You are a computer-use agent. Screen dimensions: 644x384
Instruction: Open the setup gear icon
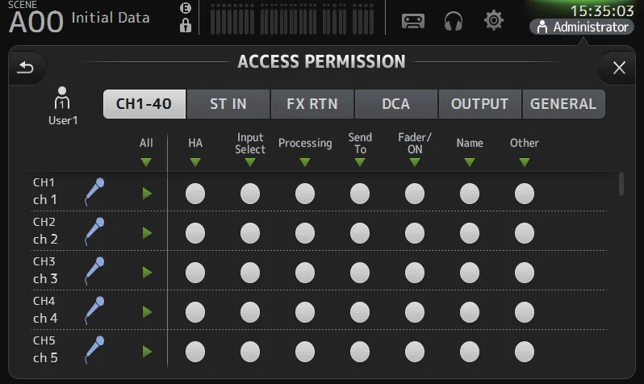(x=493, y=20)
